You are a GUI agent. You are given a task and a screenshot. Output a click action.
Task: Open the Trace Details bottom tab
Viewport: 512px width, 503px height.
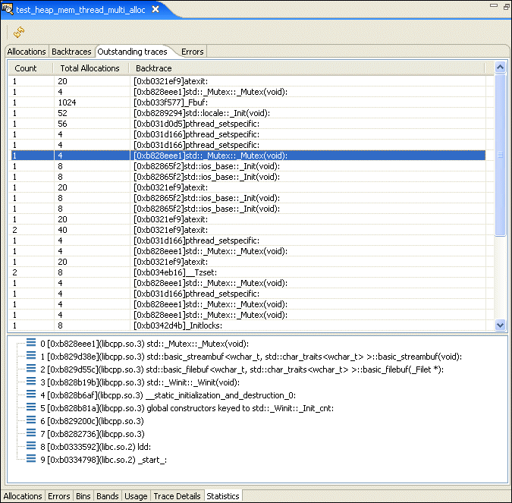177,496
